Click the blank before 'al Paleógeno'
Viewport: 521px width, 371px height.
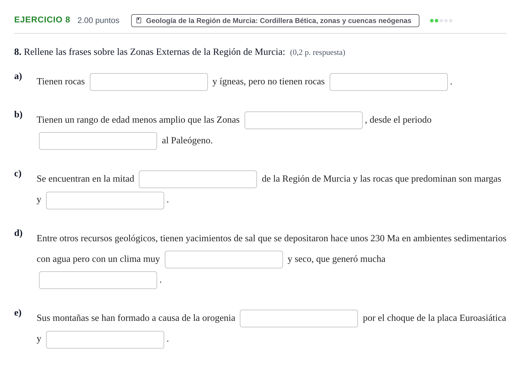pos(98,141)
